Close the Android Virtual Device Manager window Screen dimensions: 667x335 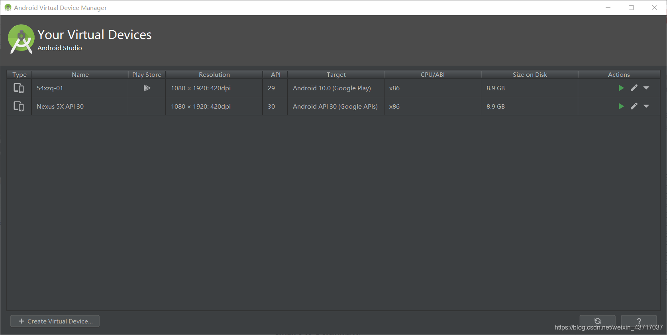(x=655, y=8)
